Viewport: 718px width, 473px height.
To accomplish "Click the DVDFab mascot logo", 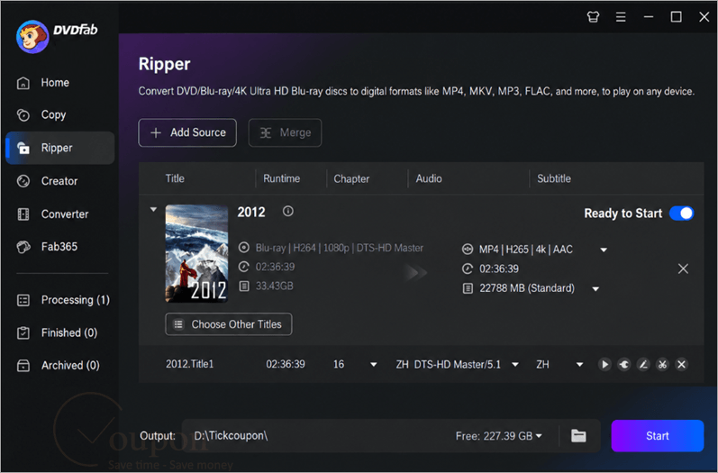I will point(32,37).
